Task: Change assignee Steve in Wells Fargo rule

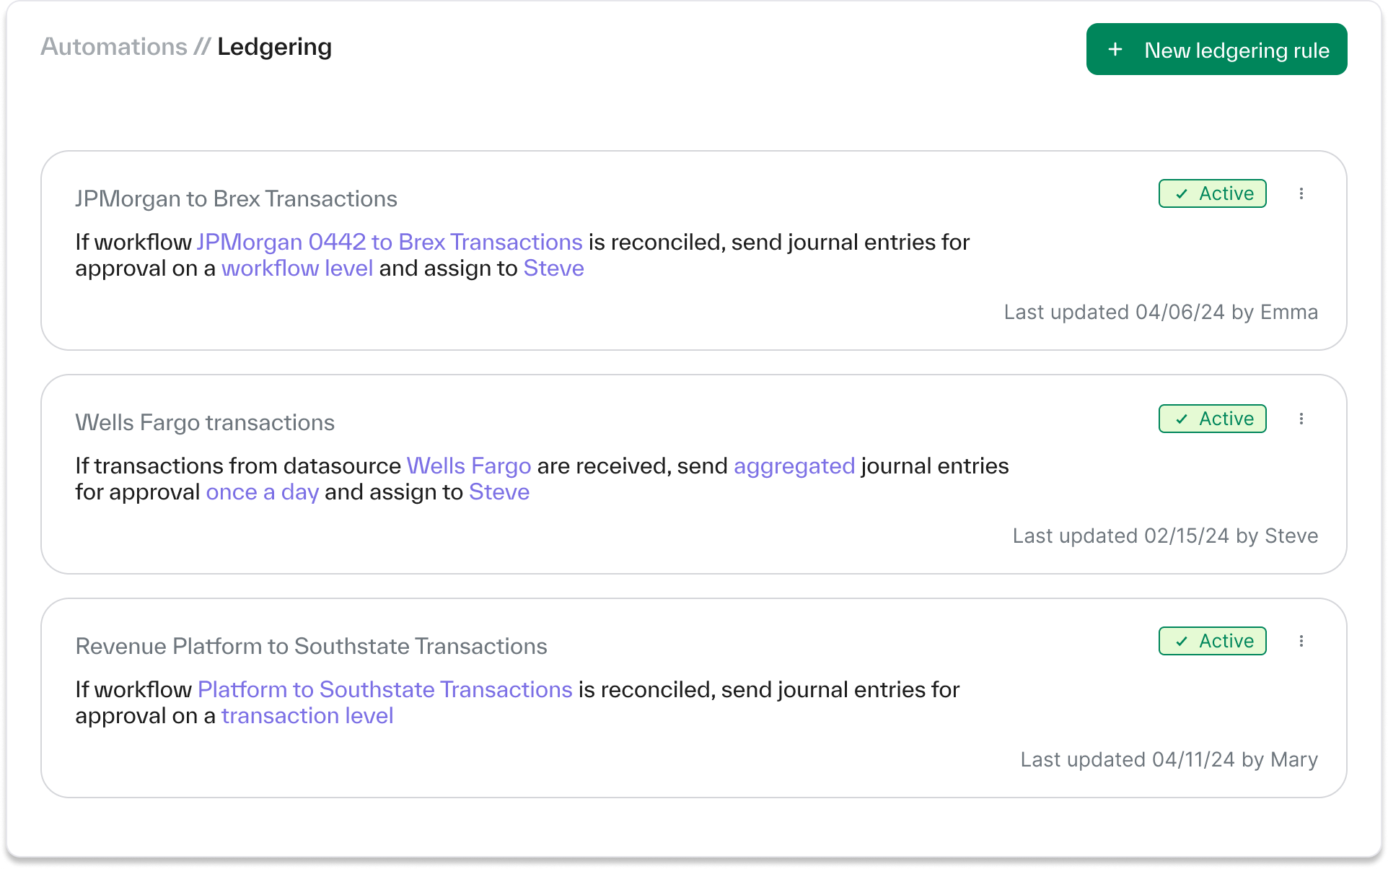Action: 499,492
